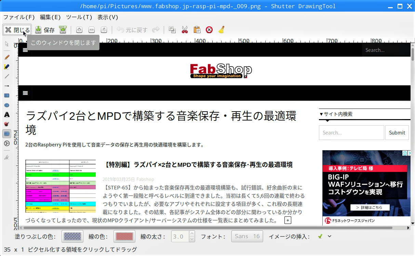This screenshot has width=415, height=256.
Task: Click the broom clear-all icon
Action: 222,30
